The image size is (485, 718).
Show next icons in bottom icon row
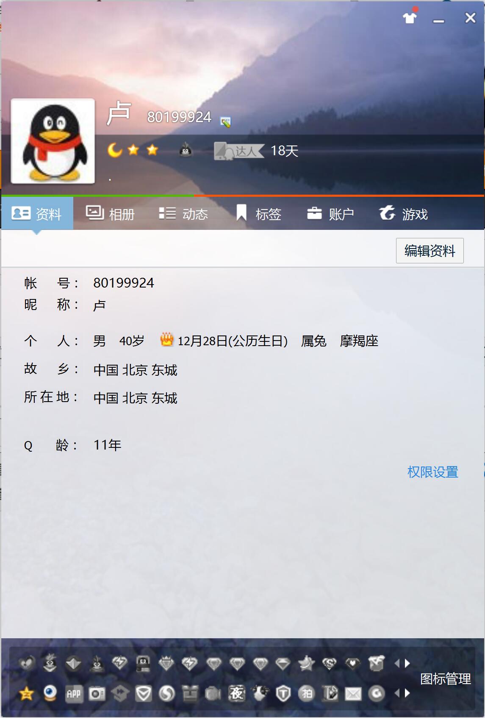[x=407, y=693]
